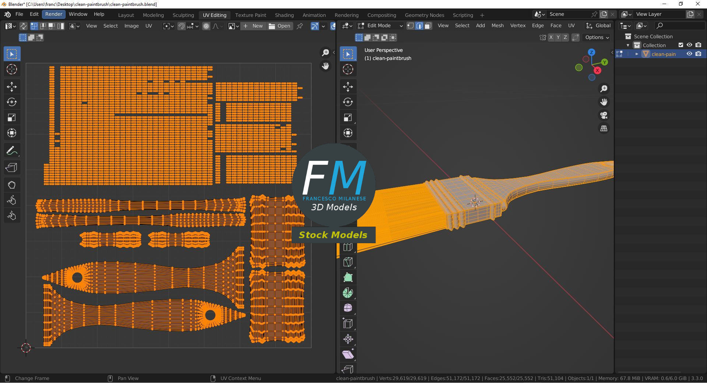Image resolution: width=707 pixels, height=383 pixels.
Task: Select the Rotate tool in UV editor
Action: [x=12, y=102]
